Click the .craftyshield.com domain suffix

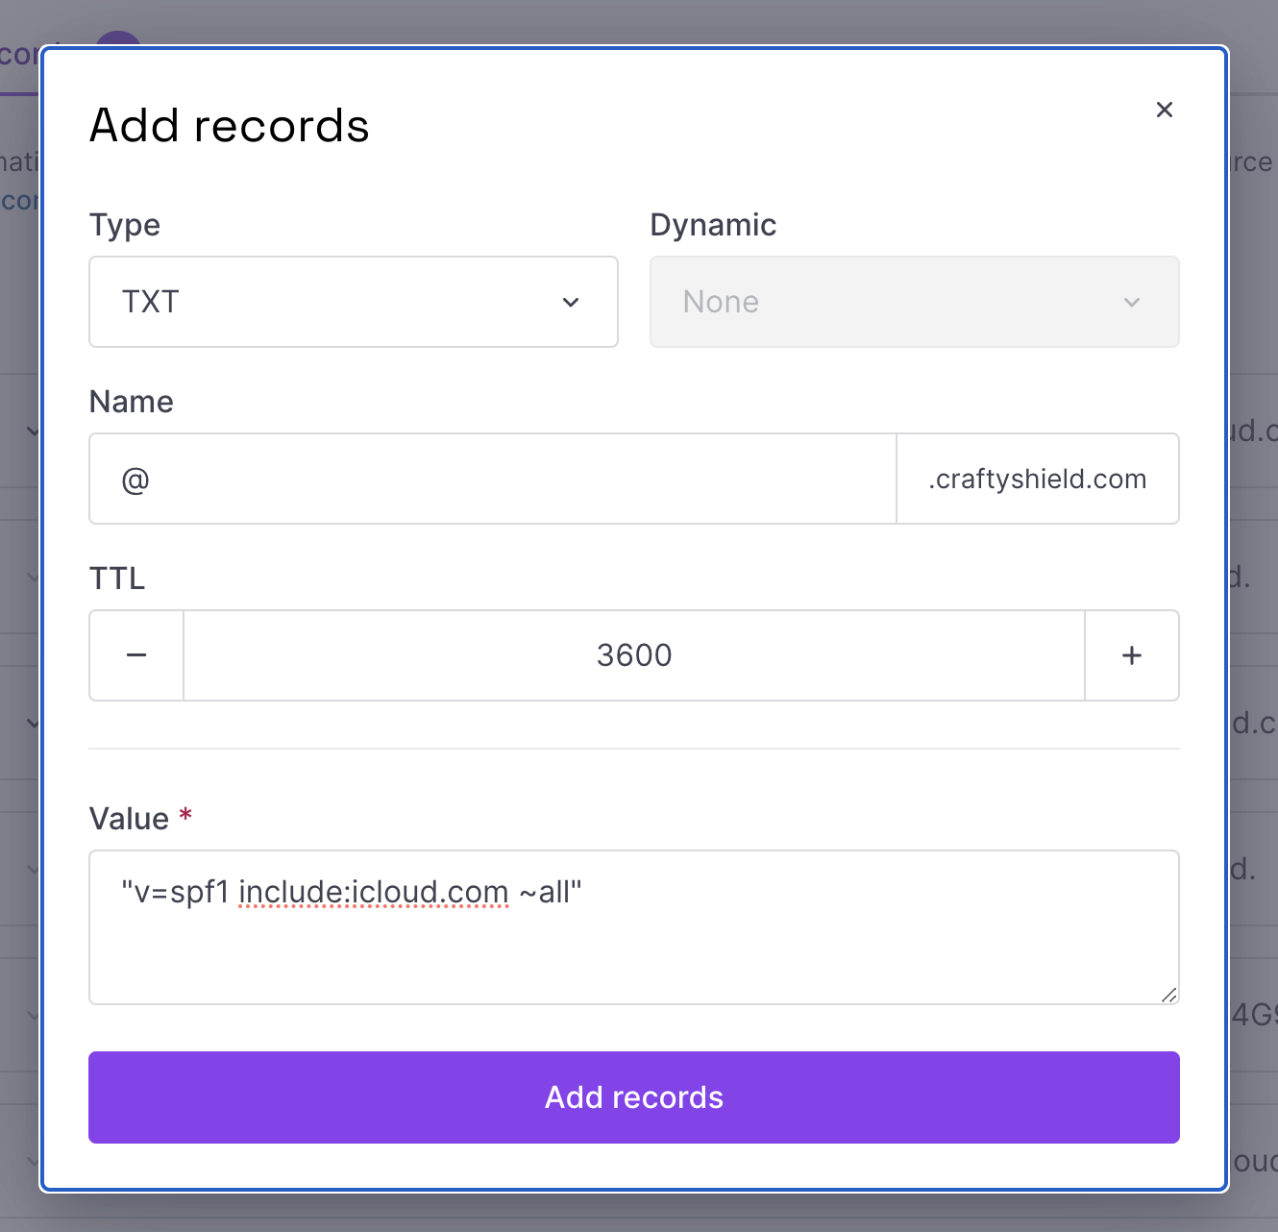1037,479
